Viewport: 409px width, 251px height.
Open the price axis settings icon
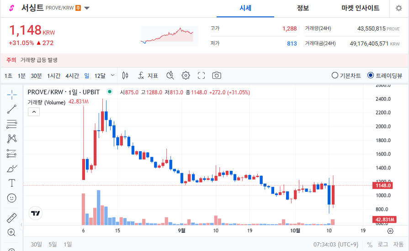coord(390,231)
